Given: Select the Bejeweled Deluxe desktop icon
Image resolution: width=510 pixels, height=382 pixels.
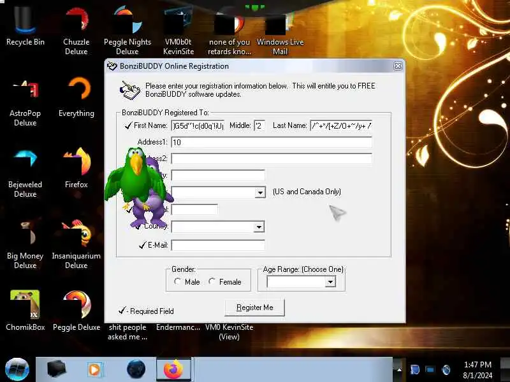Looking at the screenshot, I should [25, 174].
